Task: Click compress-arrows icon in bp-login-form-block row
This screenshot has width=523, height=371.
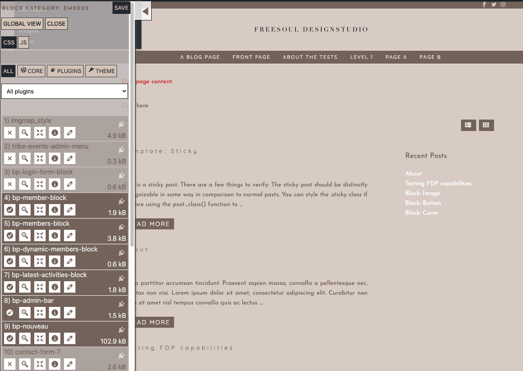Action: tap(40, 184)
